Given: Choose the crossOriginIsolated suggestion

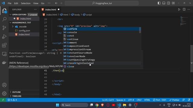Looking at the screenshot, I should click(x=102, y=63).
